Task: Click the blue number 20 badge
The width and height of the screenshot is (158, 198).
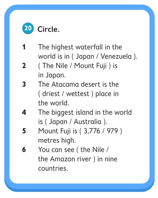Action: pos(28,29)
